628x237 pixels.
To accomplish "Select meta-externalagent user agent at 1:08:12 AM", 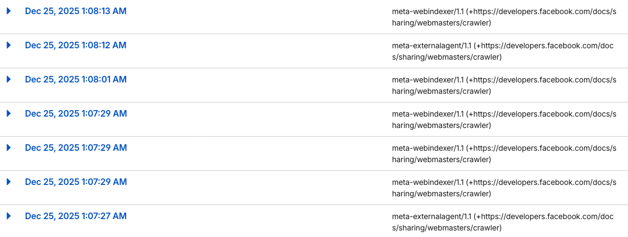I will [x=502, y=51].
